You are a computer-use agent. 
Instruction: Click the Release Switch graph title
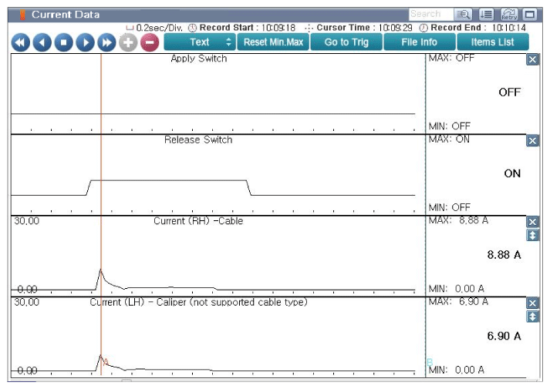(x=198, y=139)
